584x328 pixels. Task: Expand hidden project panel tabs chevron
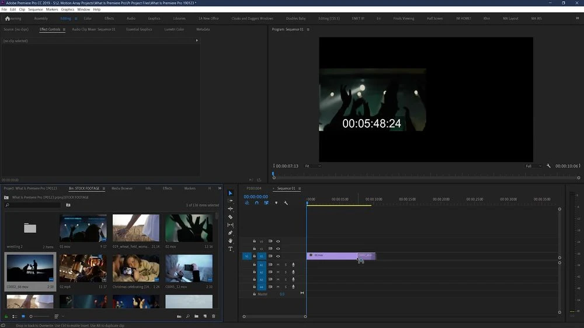(220, 189)
